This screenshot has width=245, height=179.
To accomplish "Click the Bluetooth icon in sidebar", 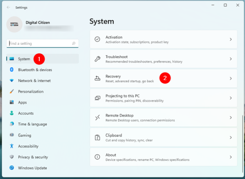I will pos(12,69).
